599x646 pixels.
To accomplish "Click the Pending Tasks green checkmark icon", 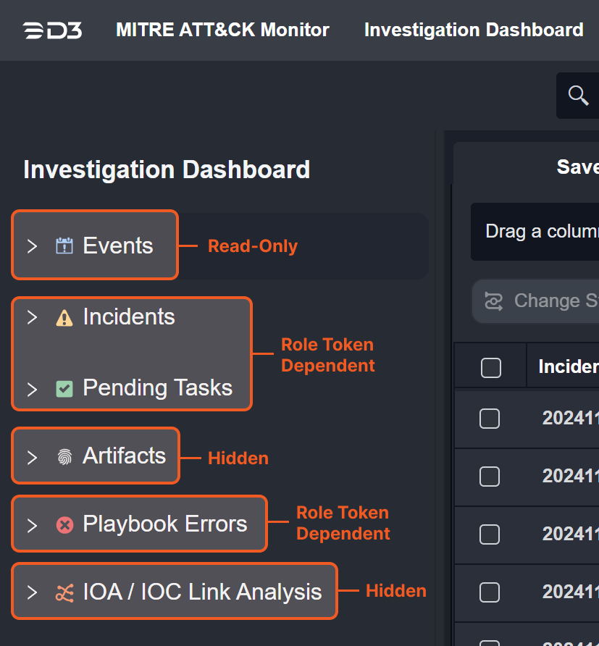I will (64, 389).
